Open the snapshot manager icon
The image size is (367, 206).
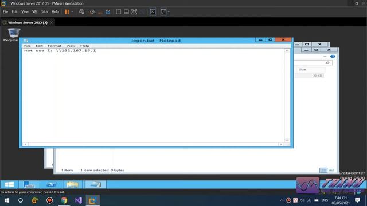[108, 11]
